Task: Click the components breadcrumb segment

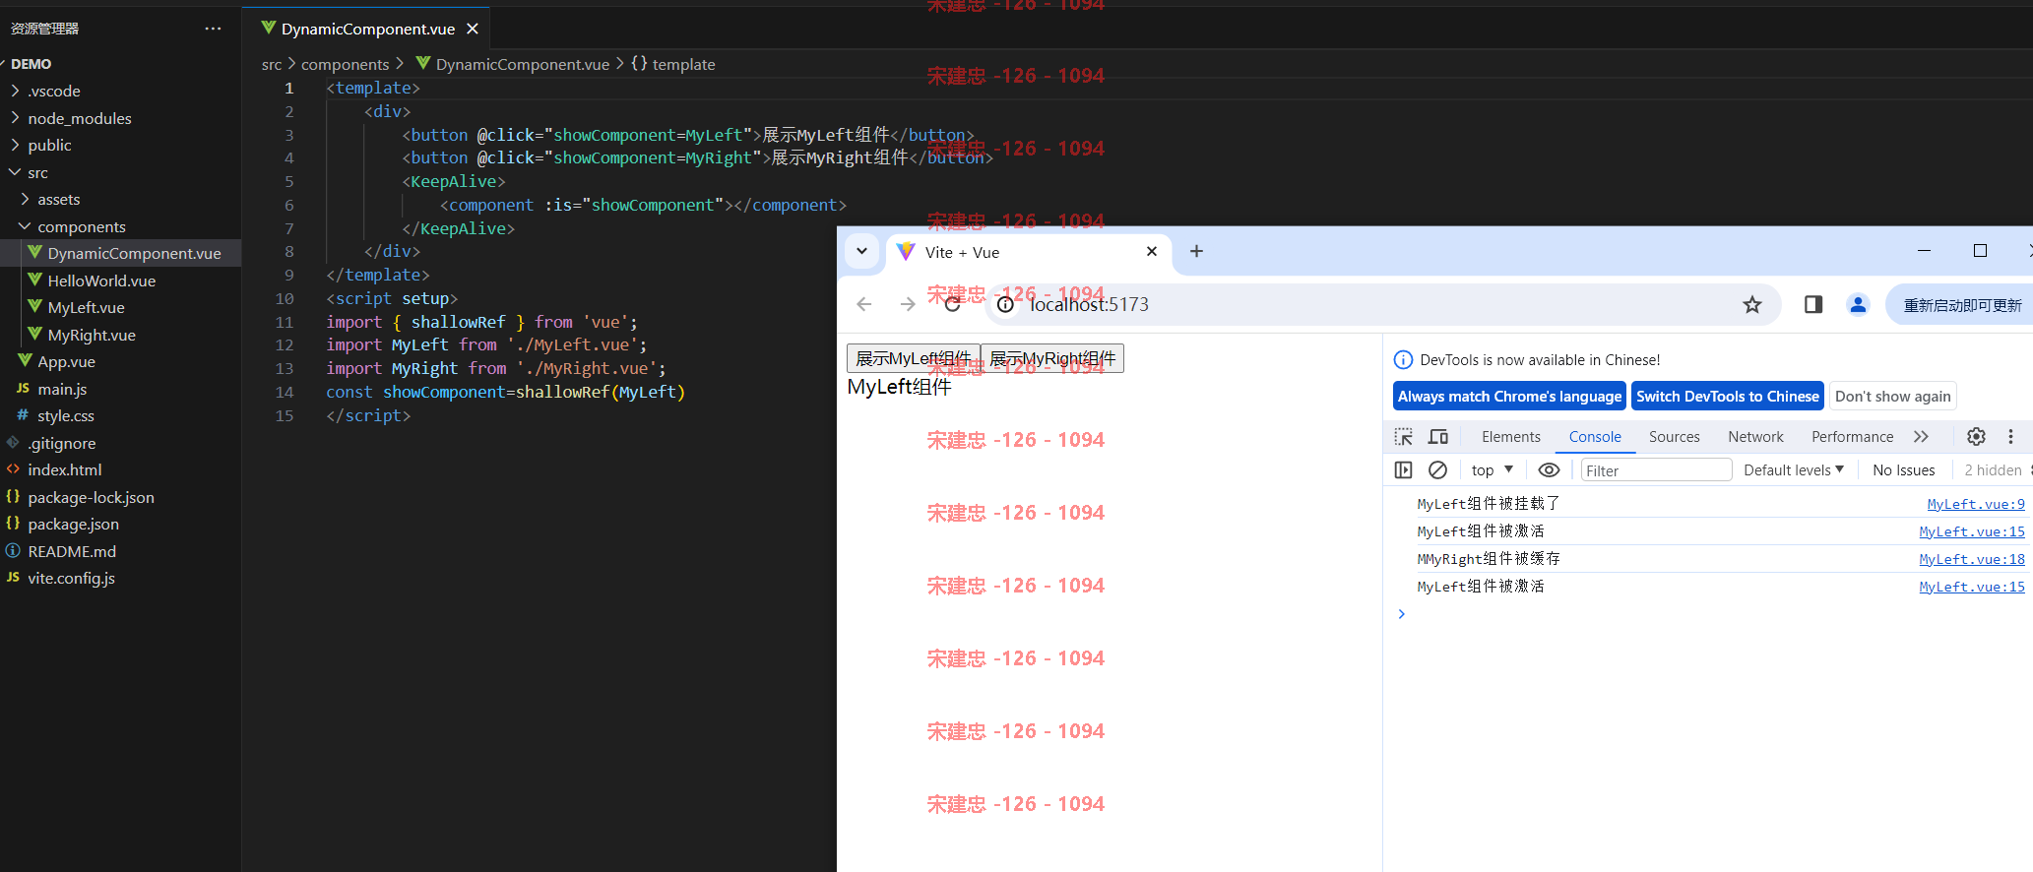Action: 346,64
